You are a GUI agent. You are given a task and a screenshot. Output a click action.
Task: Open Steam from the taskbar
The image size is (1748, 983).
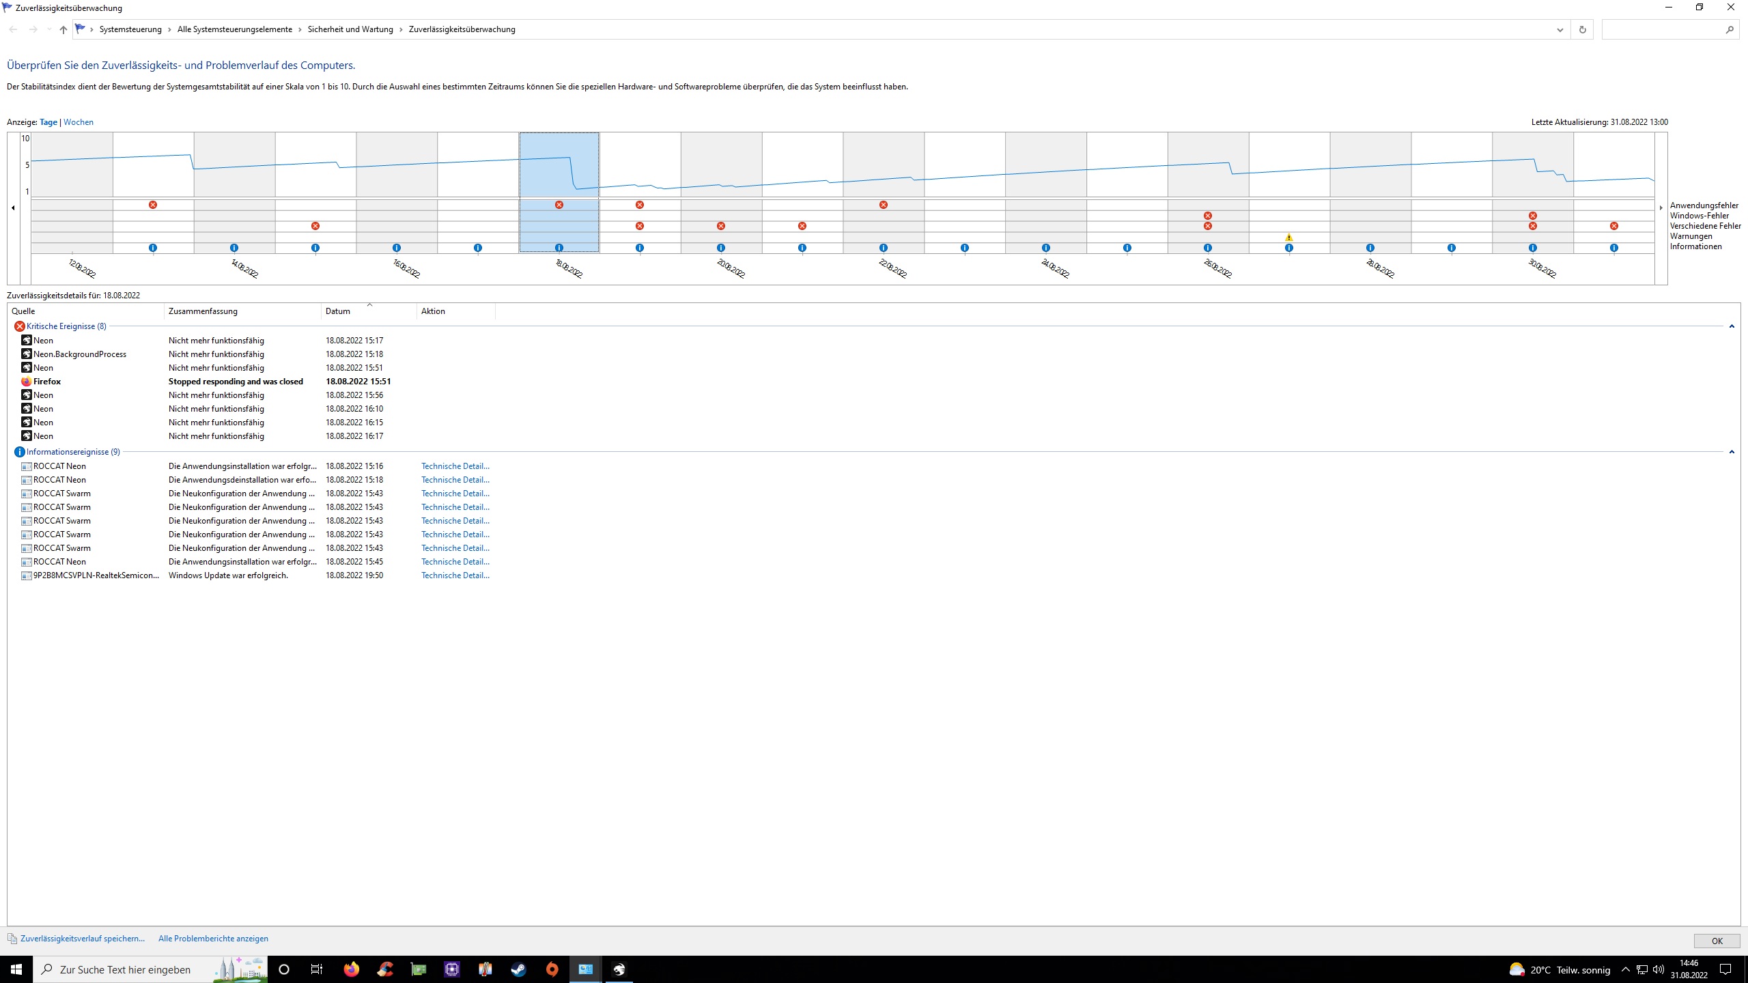click(x=518, y=969)
